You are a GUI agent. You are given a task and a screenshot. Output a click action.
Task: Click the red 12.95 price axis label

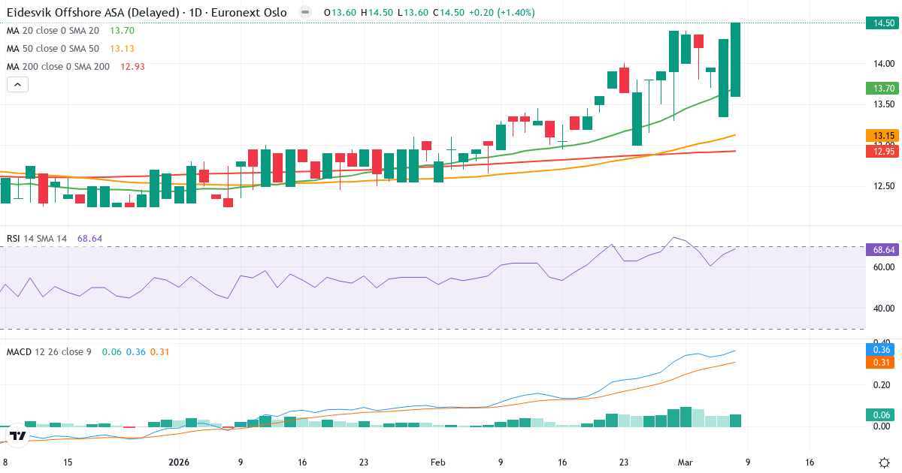click(x=884, y=152)
